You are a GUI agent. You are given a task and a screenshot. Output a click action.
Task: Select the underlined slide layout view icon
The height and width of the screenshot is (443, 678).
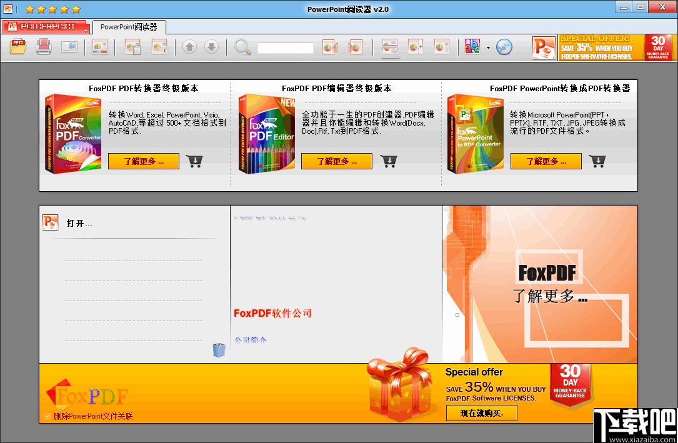tap(390, 47)
